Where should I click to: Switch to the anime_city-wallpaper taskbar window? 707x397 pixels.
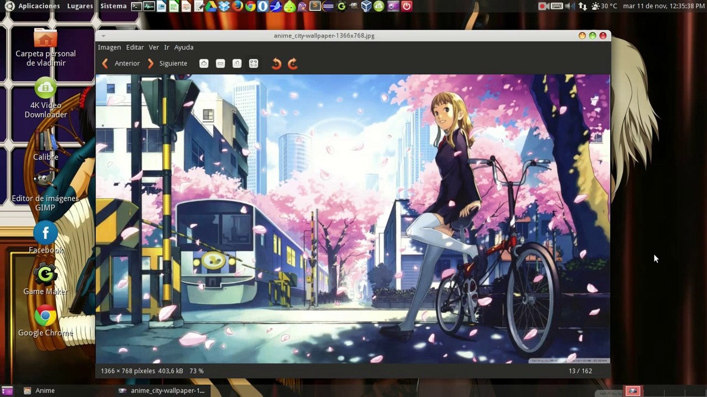(x=162, y=390)
